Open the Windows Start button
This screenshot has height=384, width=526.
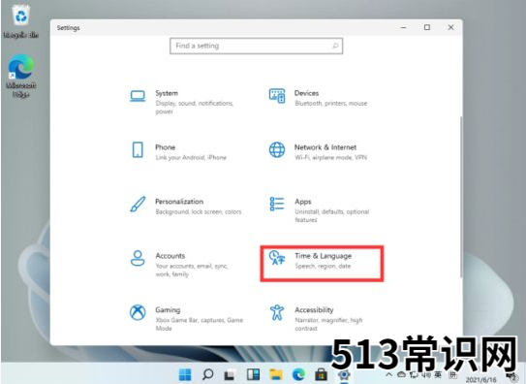tap(185, 374)
